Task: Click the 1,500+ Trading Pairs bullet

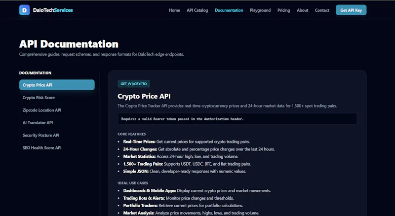Action: tap(187, 164)
